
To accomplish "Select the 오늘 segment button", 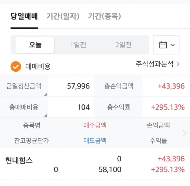I will 35,45.
